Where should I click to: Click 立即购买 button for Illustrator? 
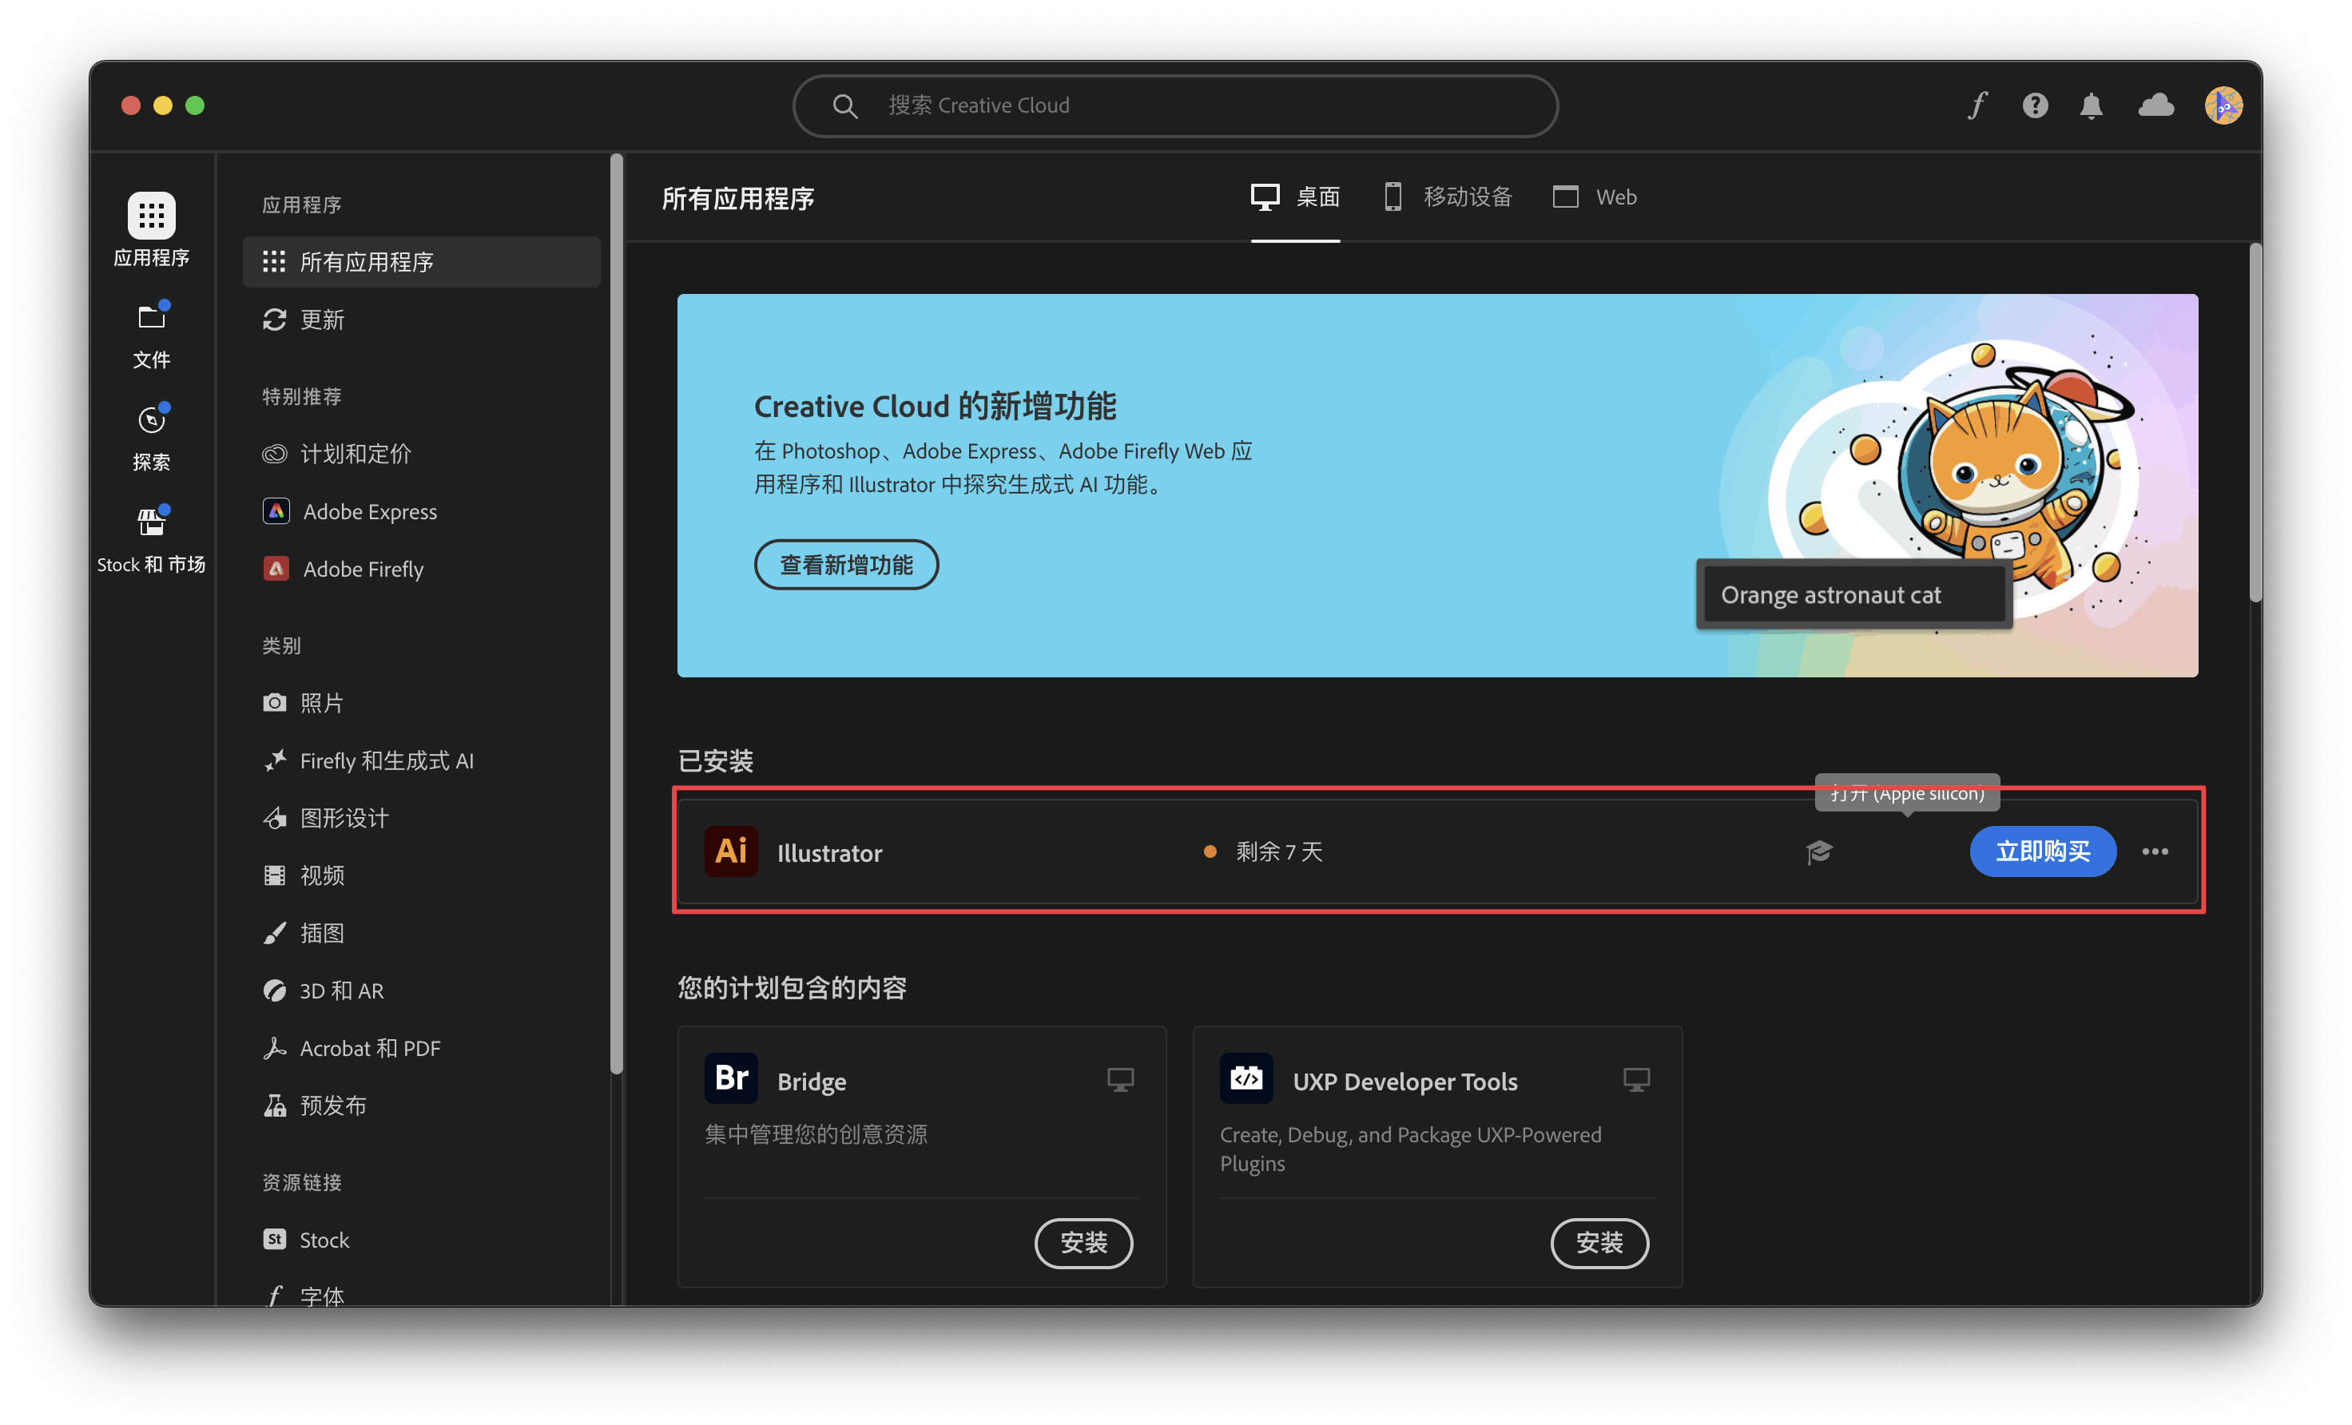2041,851
